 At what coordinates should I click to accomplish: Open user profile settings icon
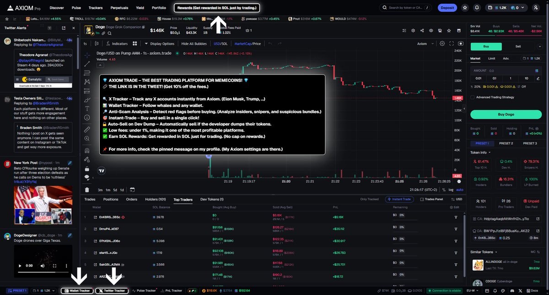pyautogui.click(x=536, y=8)
